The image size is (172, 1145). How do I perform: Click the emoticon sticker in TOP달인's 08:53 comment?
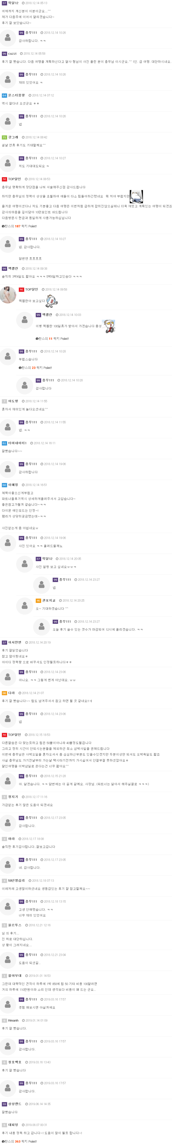[x=136, y=196]
